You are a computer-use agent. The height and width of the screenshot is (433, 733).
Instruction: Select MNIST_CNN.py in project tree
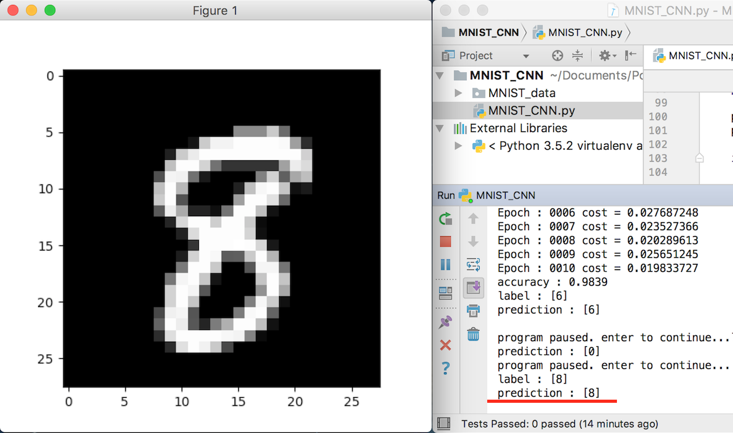538,110
